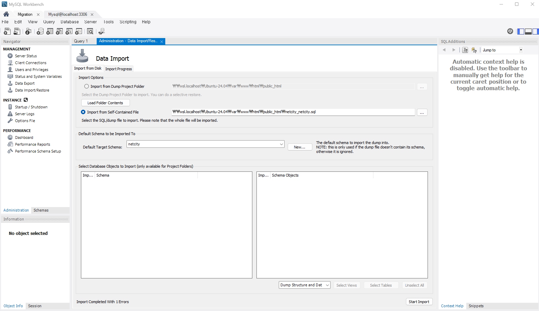Image resolution: width=539 pixels, height=311 pixels.
Task: Click the new SQL tab icon
Action: point(7,32)
